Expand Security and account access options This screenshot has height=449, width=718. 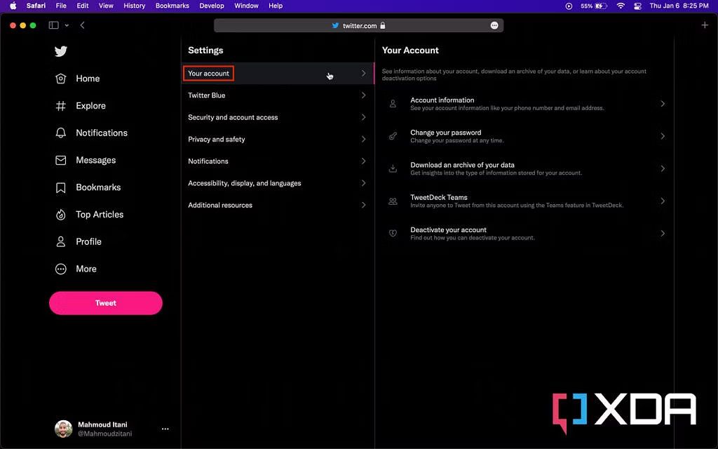point(276,117)
